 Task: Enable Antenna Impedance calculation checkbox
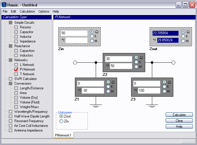coord(11,130)
